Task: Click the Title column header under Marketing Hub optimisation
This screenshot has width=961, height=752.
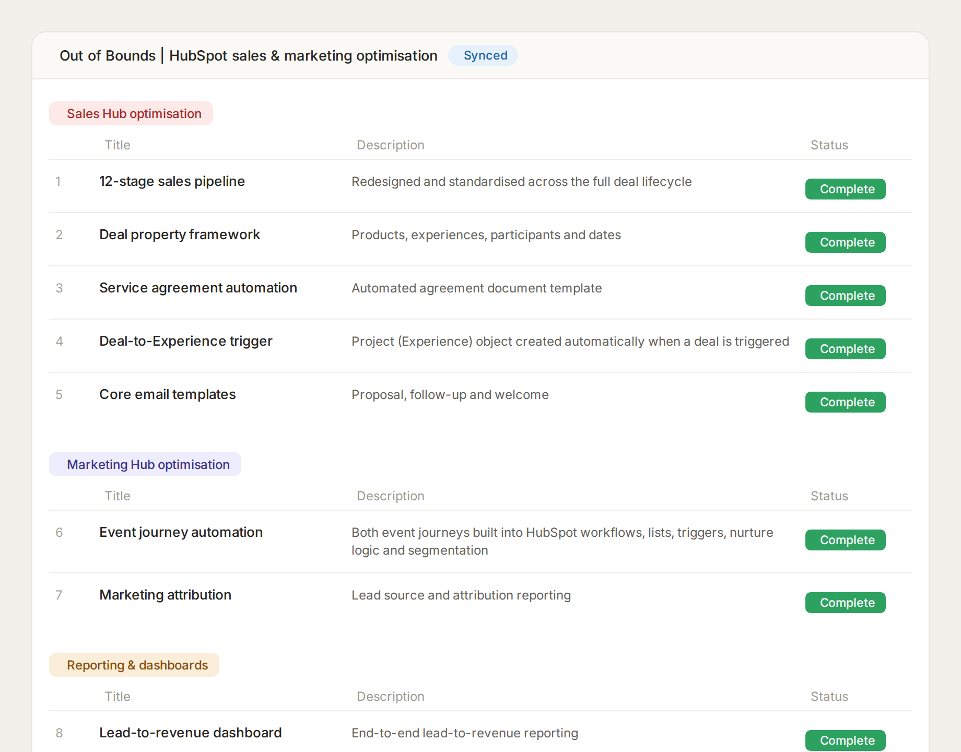Action: (118, 496)
